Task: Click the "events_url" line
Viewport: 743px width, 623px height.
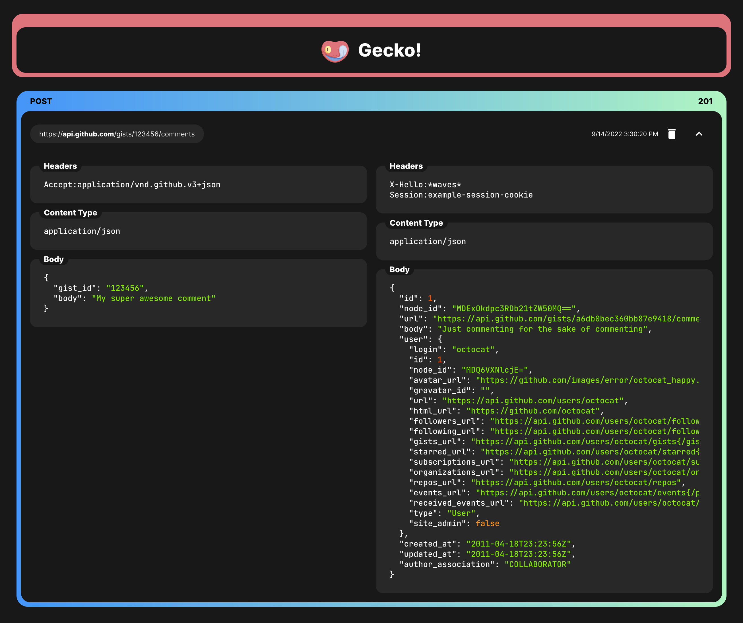Action: (x=554, y=493)
